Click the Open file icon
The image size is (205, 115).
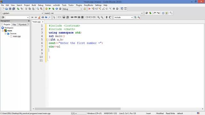click(x=6, y=9)
